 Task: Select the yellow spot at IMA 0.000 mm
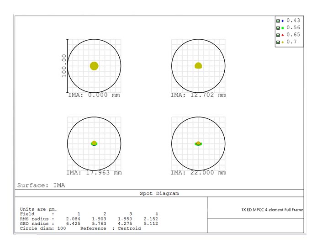point(94,66)
